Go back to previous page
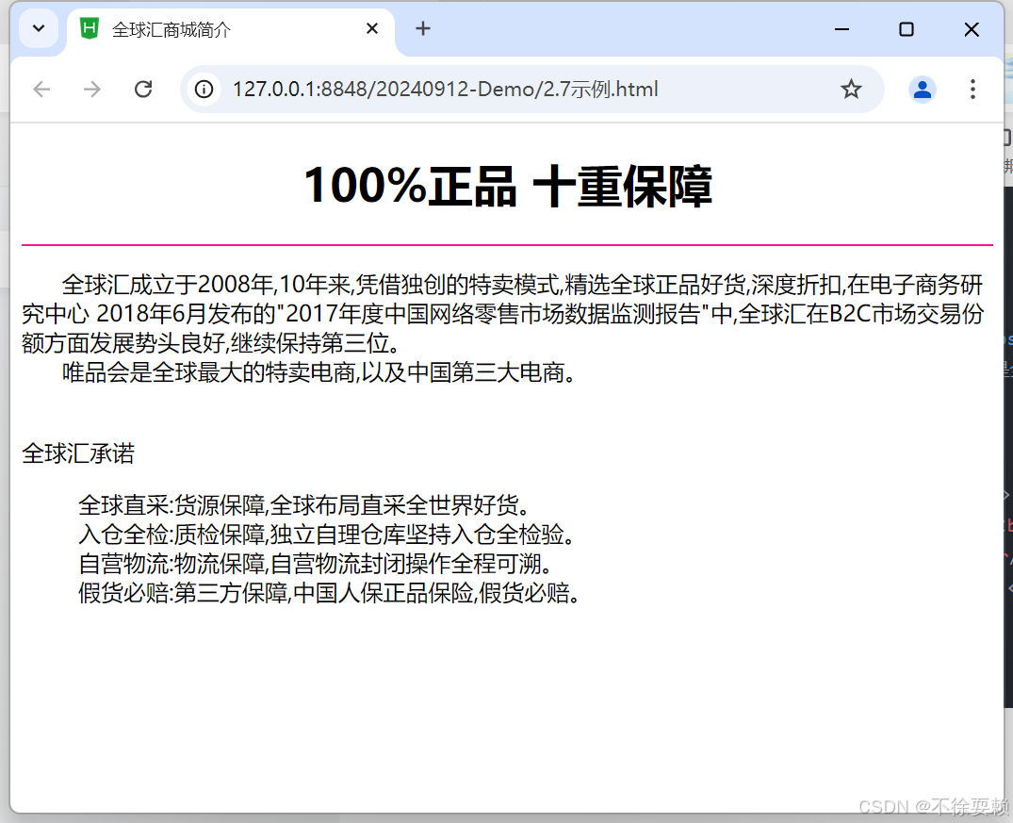The height and width of the screenshot is (823, 1013). [x=42, y=90]
